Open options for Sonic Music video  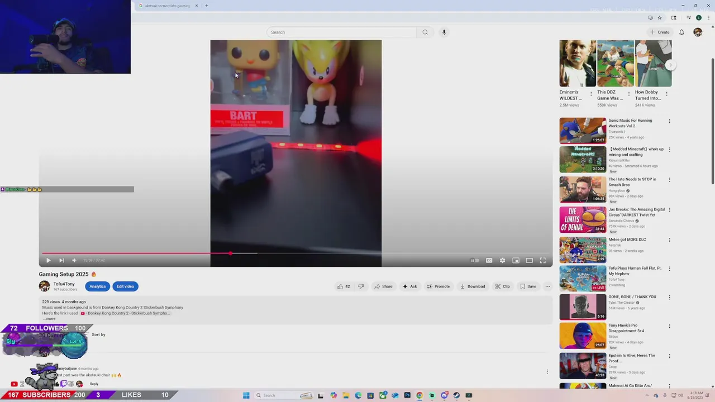[669, 121]
